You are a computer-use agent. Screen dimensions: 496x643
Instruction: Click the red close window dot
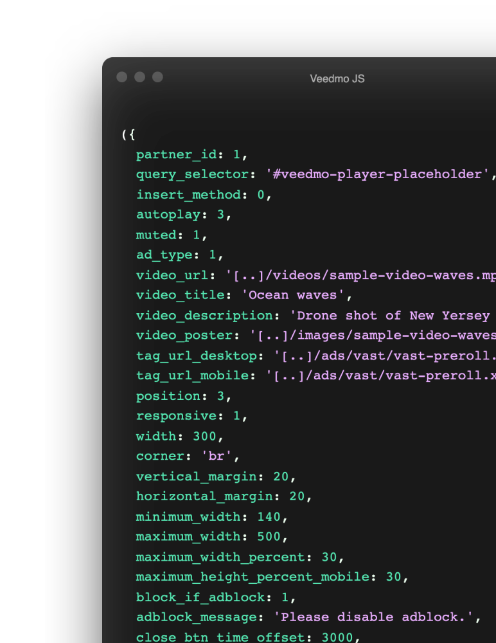coord(121,77)
